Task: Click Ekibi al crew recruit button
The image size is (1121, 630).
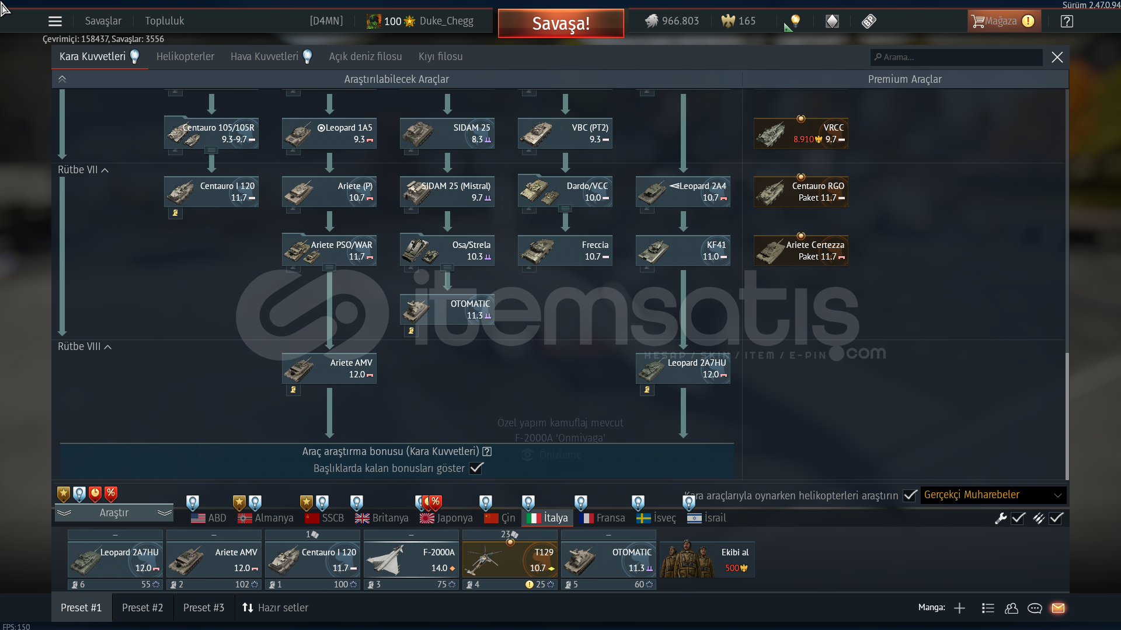Action: click(x=707, y=559)
